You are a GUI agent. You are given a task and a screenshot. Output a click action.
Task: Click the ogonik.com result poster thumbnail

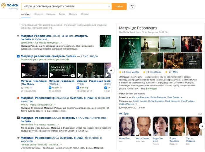click(105, 41)
